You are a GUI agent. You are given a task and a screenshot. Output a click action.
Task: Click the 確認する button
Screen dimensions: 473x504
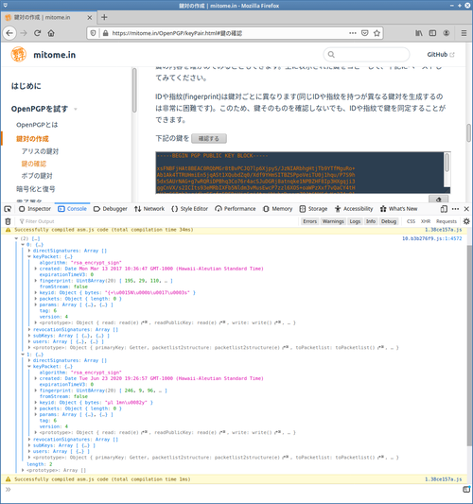[209, 139]
